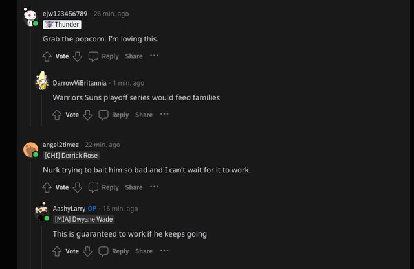Open more options on angel2timez's comment

point(154,187)
